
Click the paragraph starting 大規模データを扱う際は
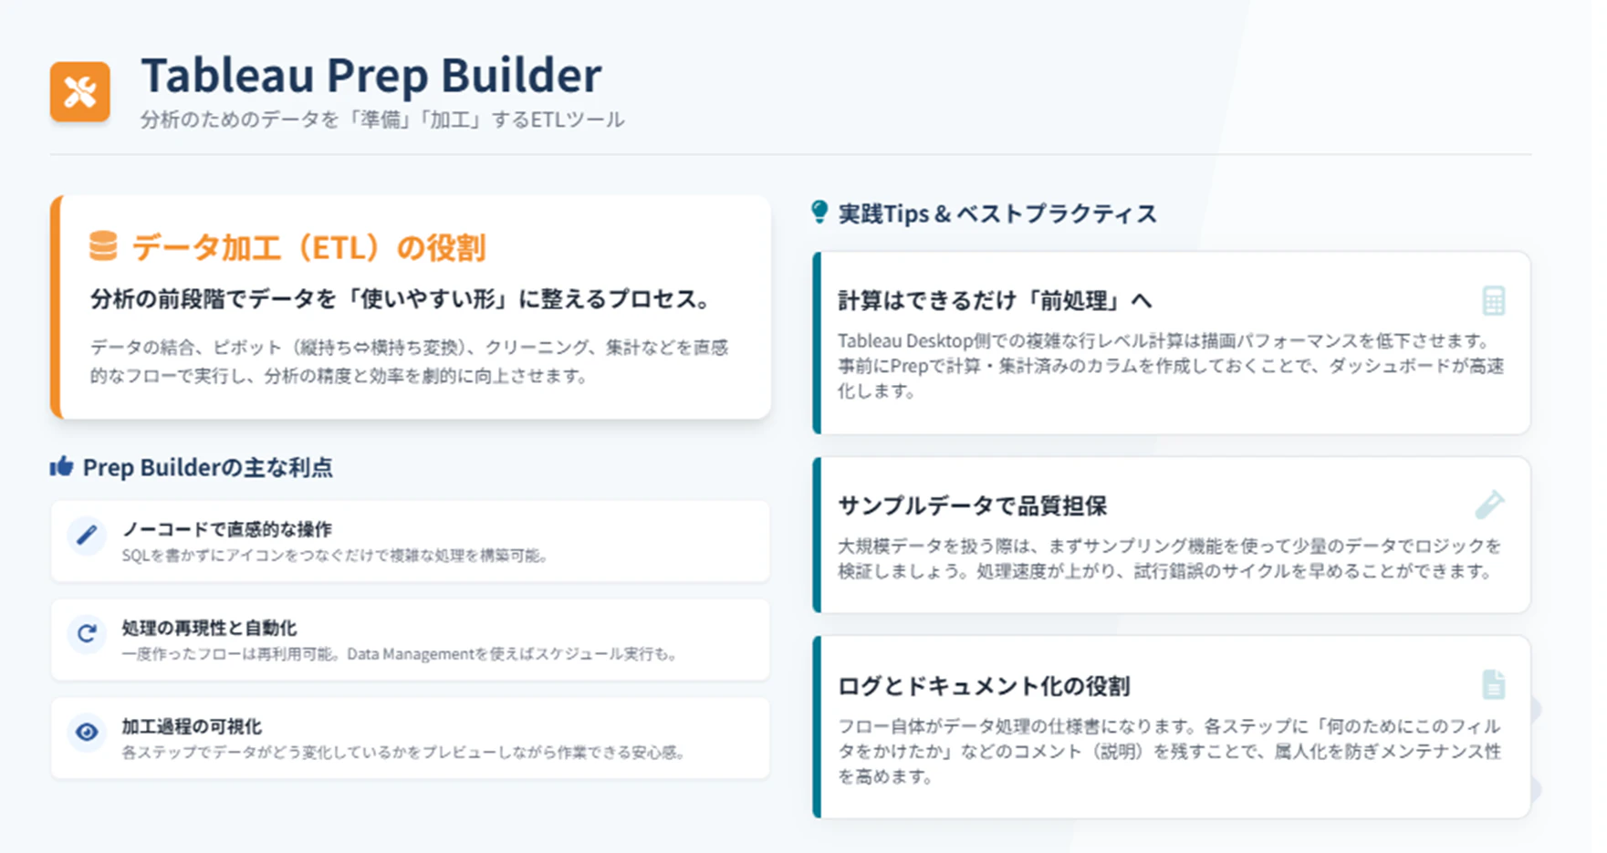point(1170,558)
